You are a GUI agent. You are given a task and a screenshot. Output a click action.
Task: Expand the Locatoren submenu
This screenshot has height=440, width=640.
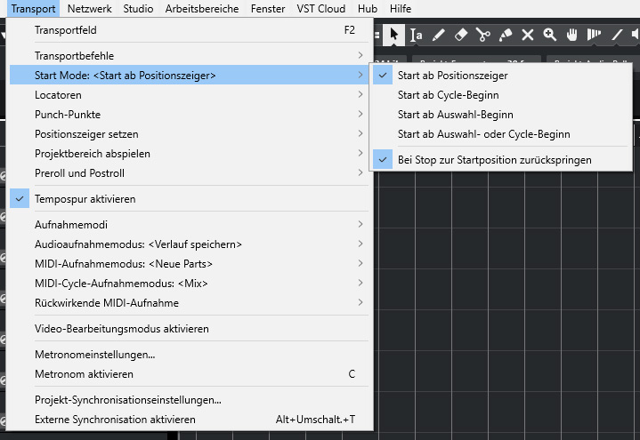click(58, 95)
